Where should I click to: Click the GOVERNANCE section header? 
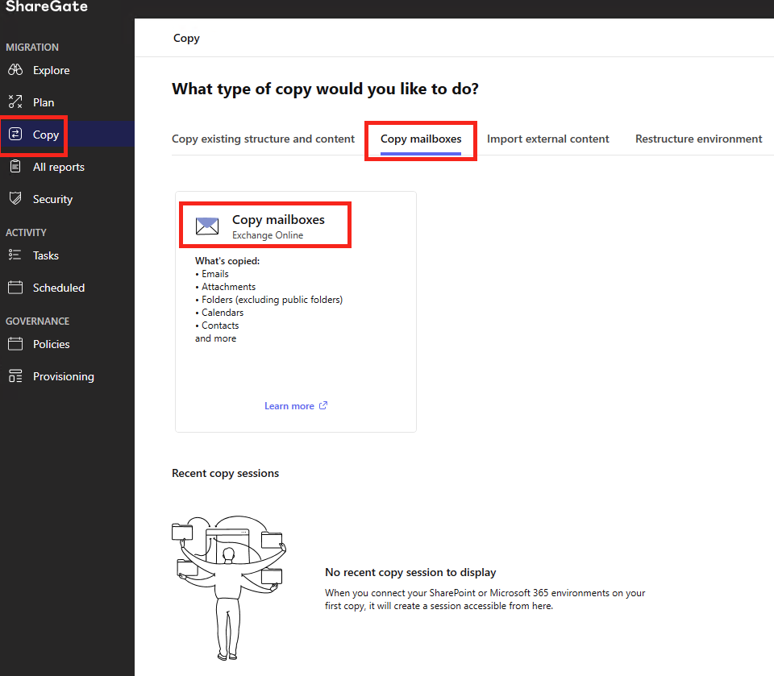click(x=38, y=321)
